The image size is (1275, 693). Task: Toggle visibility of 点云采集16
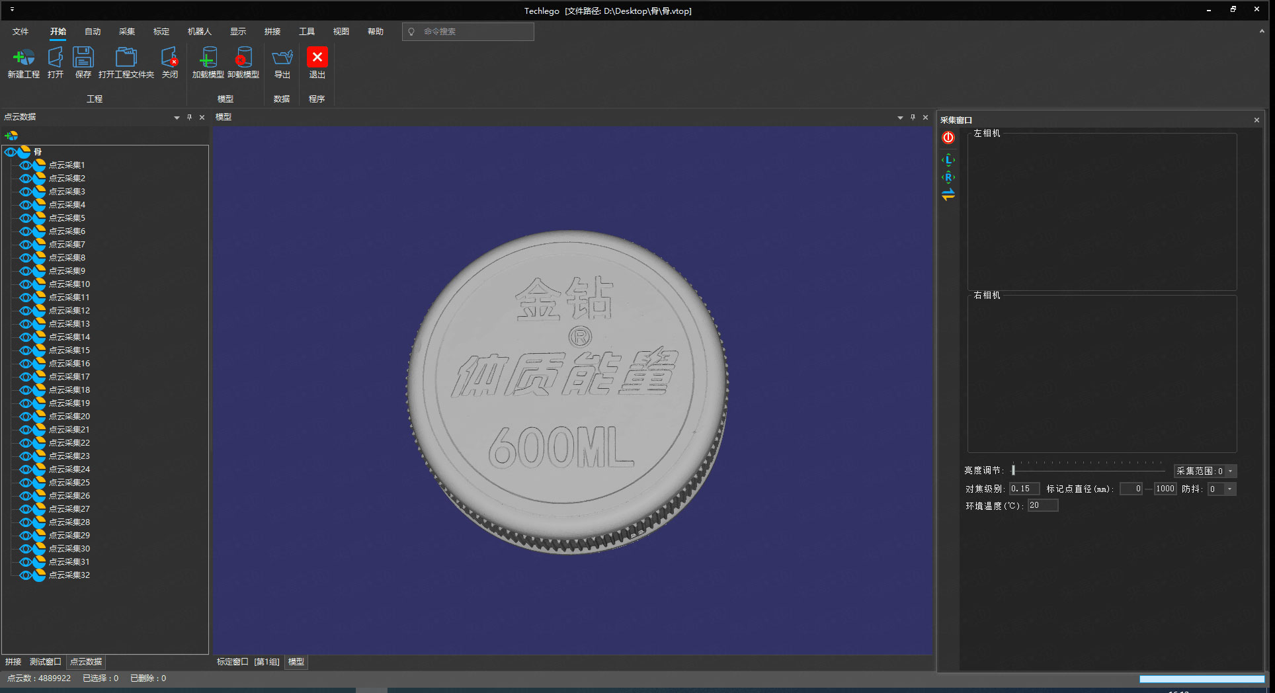[x=26, y=364]
